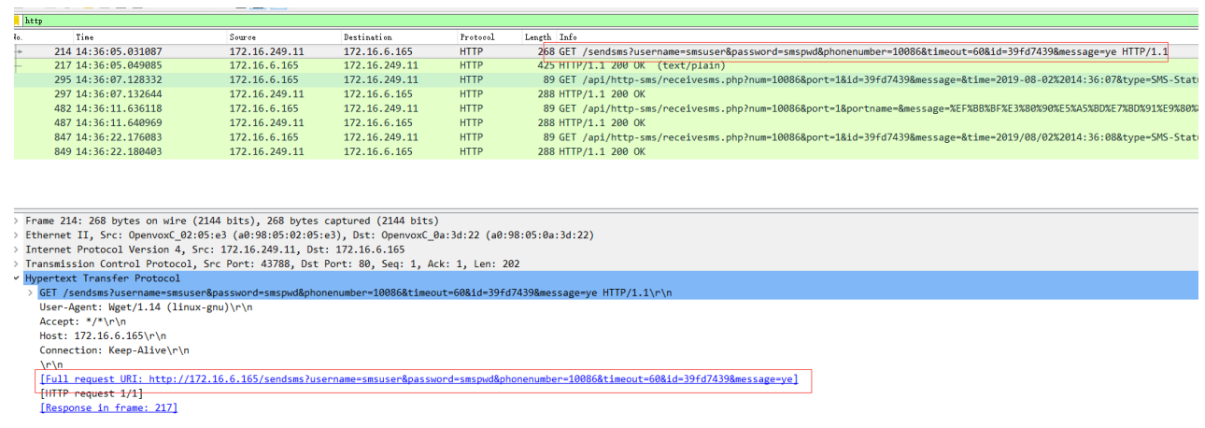This screenshot has height=428, width=1205.
Task: Select Internet Protocol Version 4 line
Action: [x=215, y=250]
